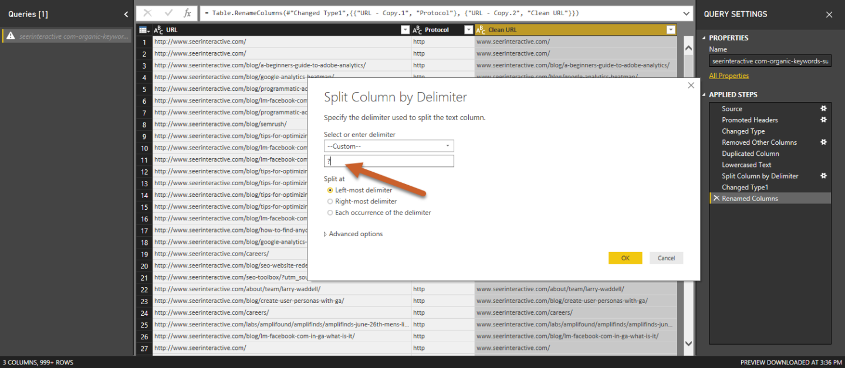Viewport: 845px width, 368px height.
Task: Choose Each occurrence of the delimiter option
Action: (330, 213)
